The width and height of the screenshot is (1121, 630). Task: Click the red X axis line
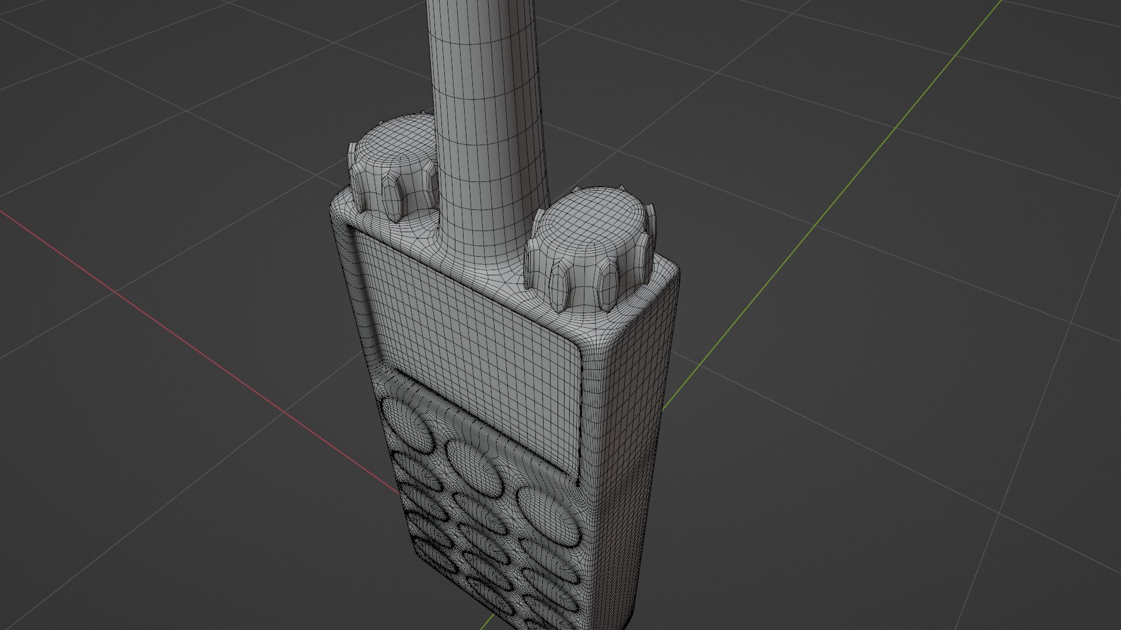175,335
